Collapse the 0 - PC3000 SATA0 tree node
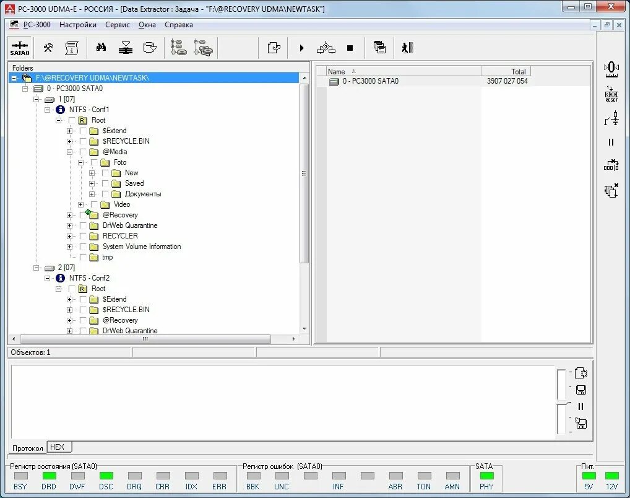The width and height of the screenshot is (630, 498). 25,89
